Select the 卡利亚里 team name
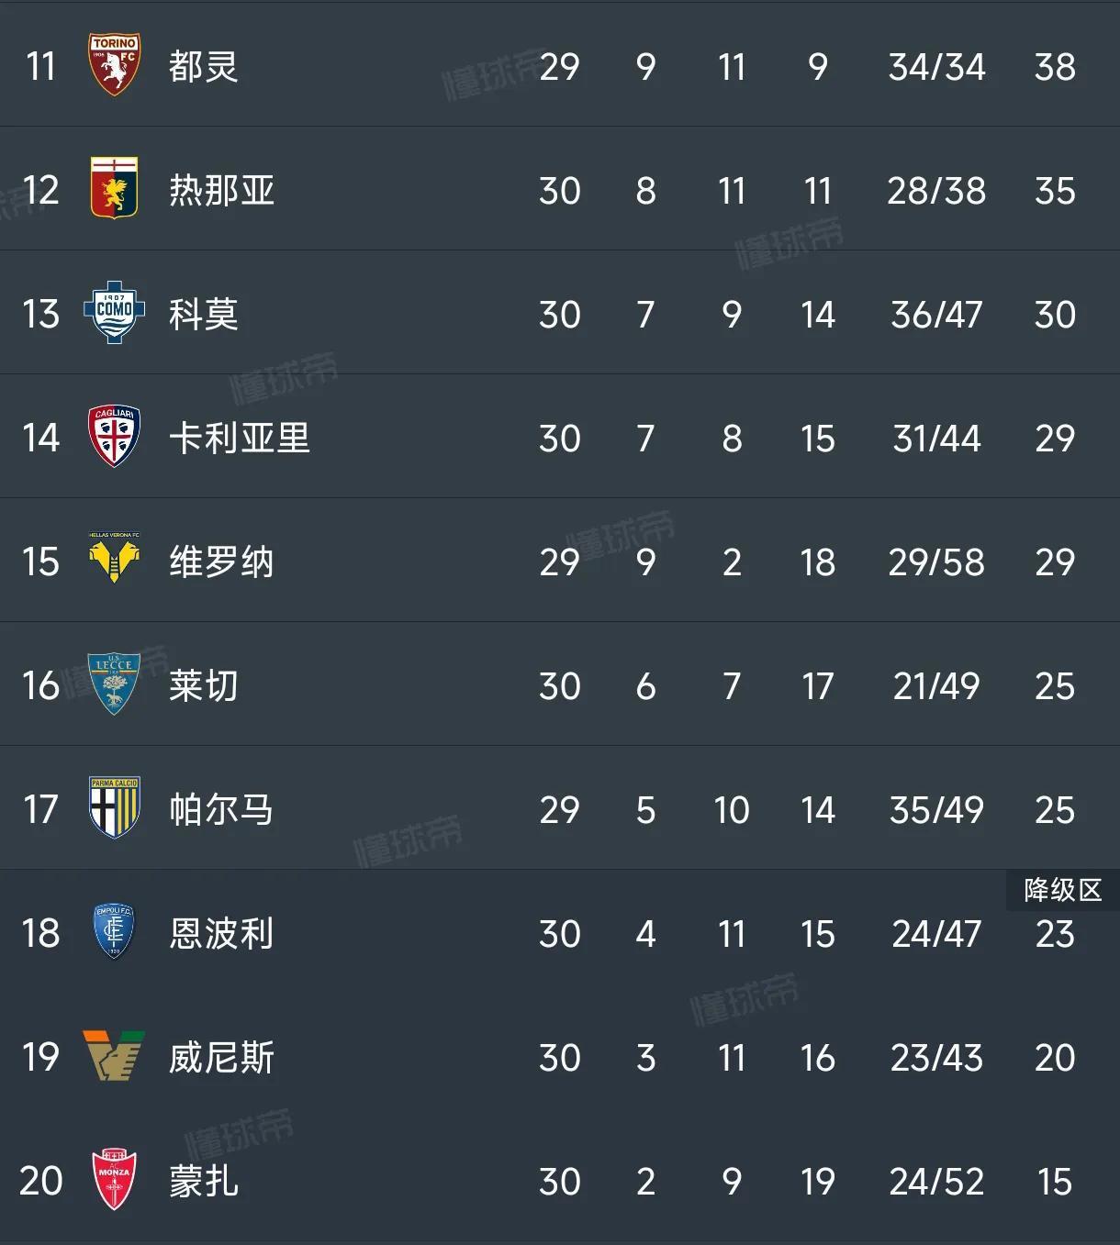Viewport: 1120px width, 1245px height. [x=239, y=438]
